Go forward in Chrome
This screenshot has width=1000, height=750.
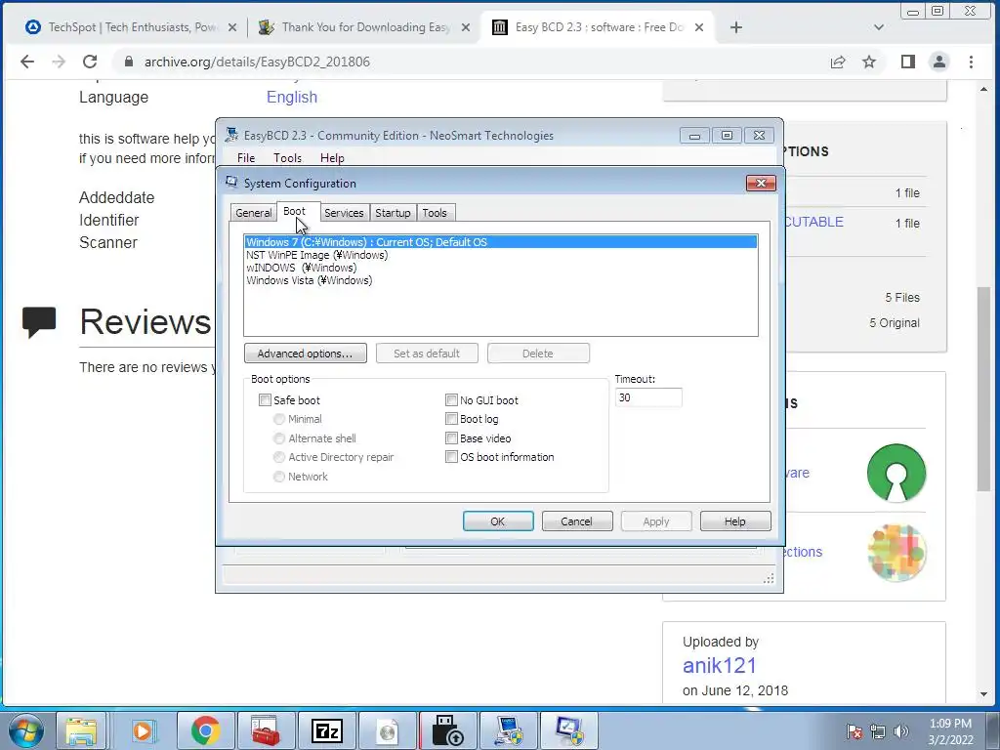tap(59, 62)
